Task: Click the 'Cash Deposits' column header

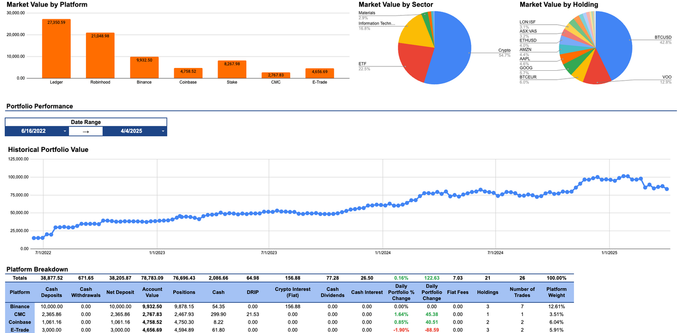Action: coord(51,292)
